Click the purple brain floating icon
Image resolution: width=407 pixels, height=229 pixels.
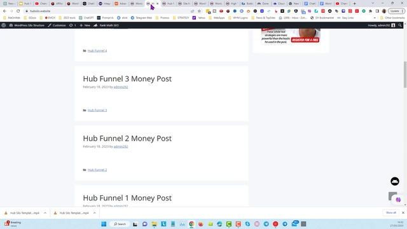pyautogui.click(x=399, y=200)
